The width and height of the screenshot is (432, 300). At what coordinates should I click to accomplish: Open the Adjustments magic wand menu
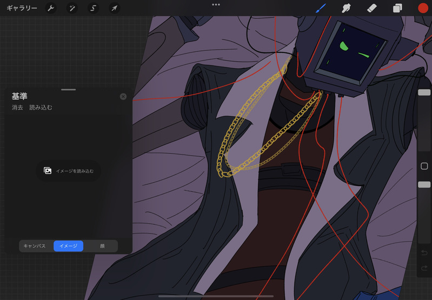click(72, 8)
